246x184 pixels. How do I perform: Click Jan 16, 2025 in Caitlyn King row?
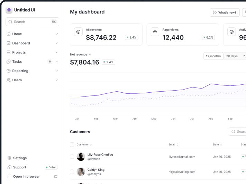(x=222, y=172)
